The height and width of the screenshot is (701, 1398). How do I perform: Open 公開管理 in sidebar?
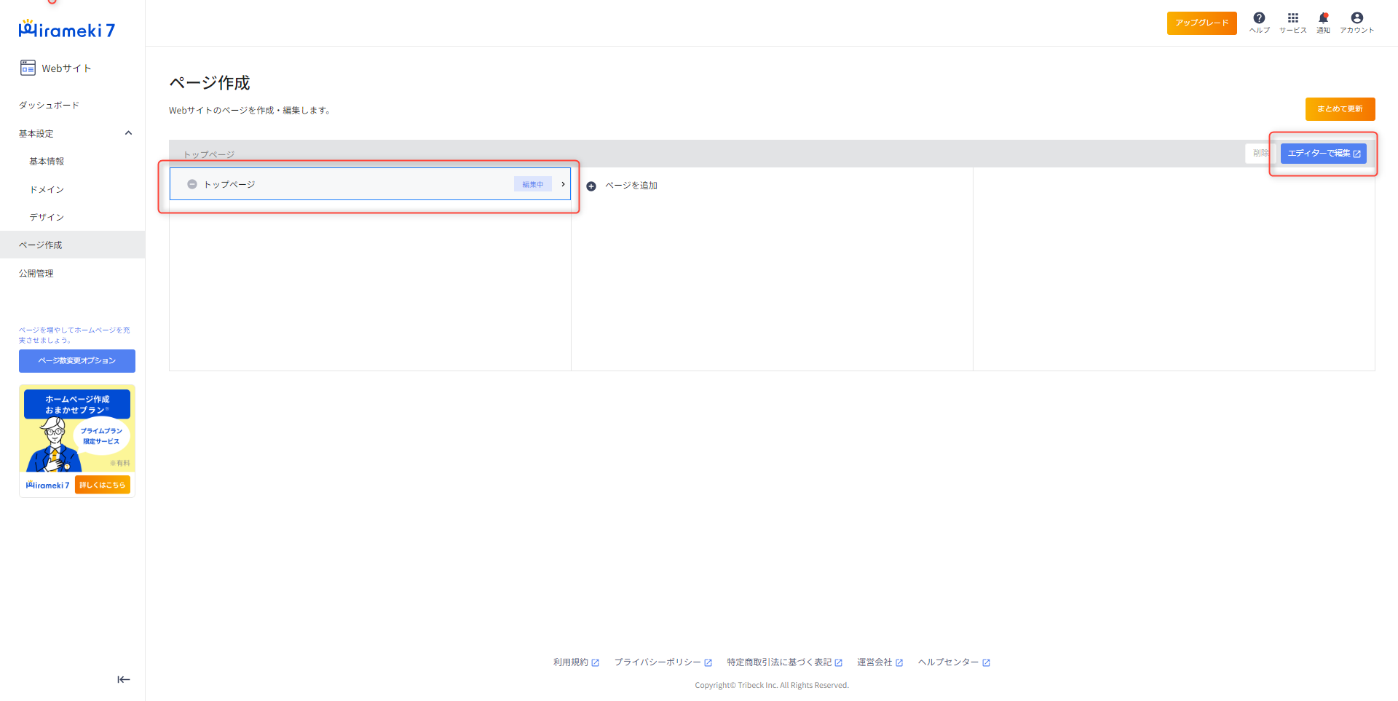[36, 274]
